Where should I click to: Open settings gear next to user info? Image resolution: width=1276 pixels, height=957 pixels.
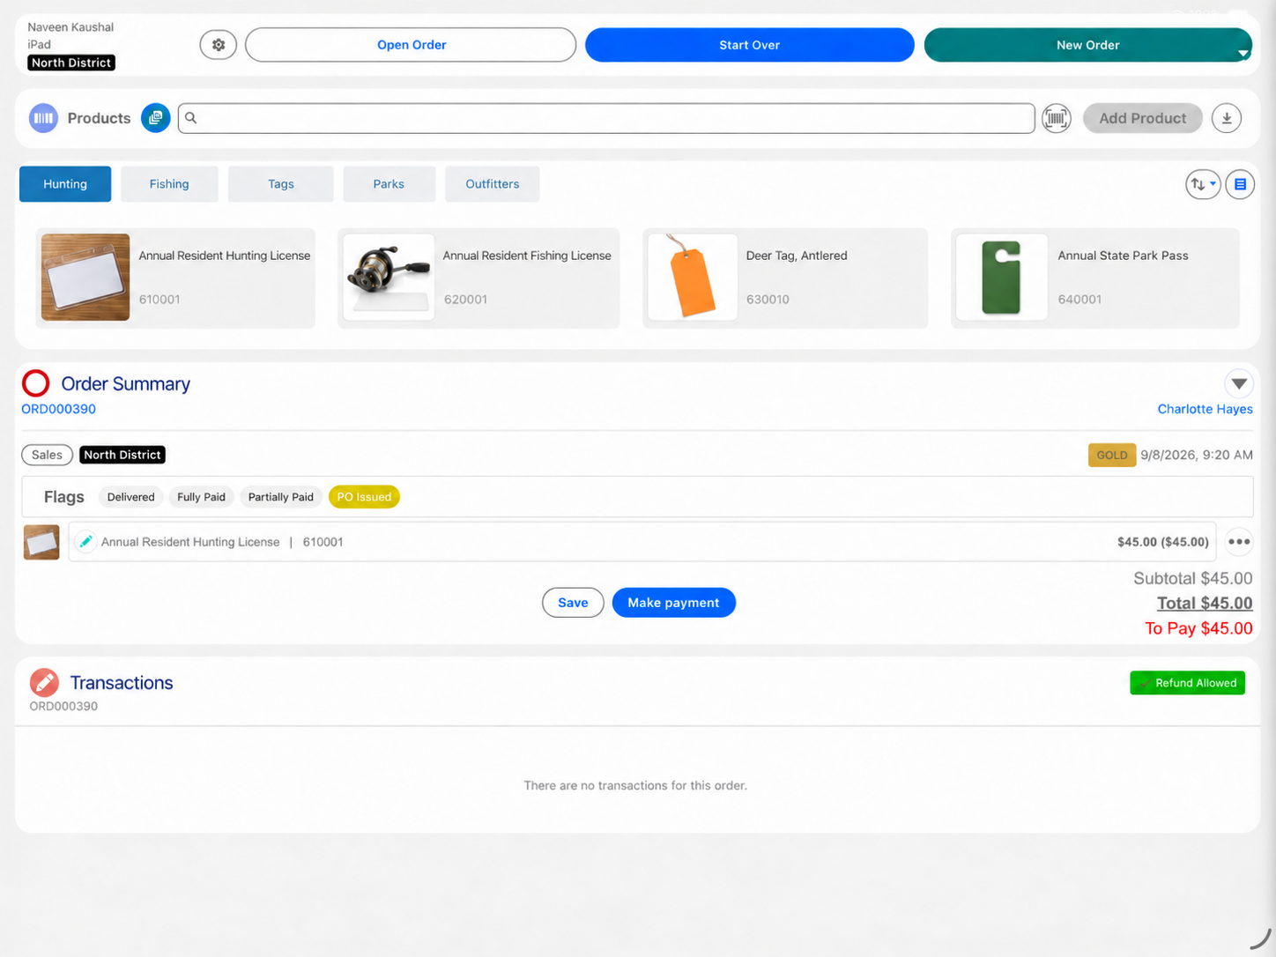pyautogui.click(x=219, y=45)
